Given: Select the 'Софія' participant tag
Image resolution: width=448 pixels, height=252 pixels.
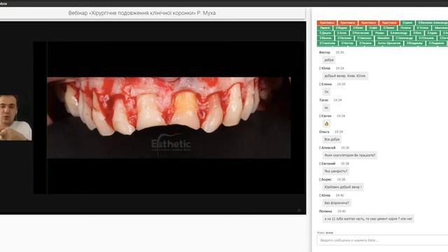Looking at the screenshot, I should point(373,28).
